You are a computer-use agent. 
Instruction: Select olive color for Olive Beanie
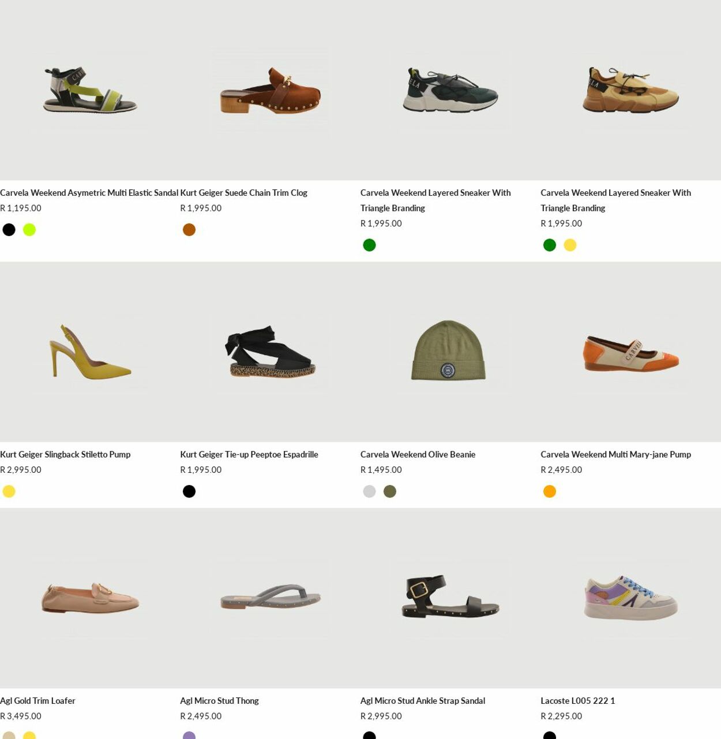point(390,491)
